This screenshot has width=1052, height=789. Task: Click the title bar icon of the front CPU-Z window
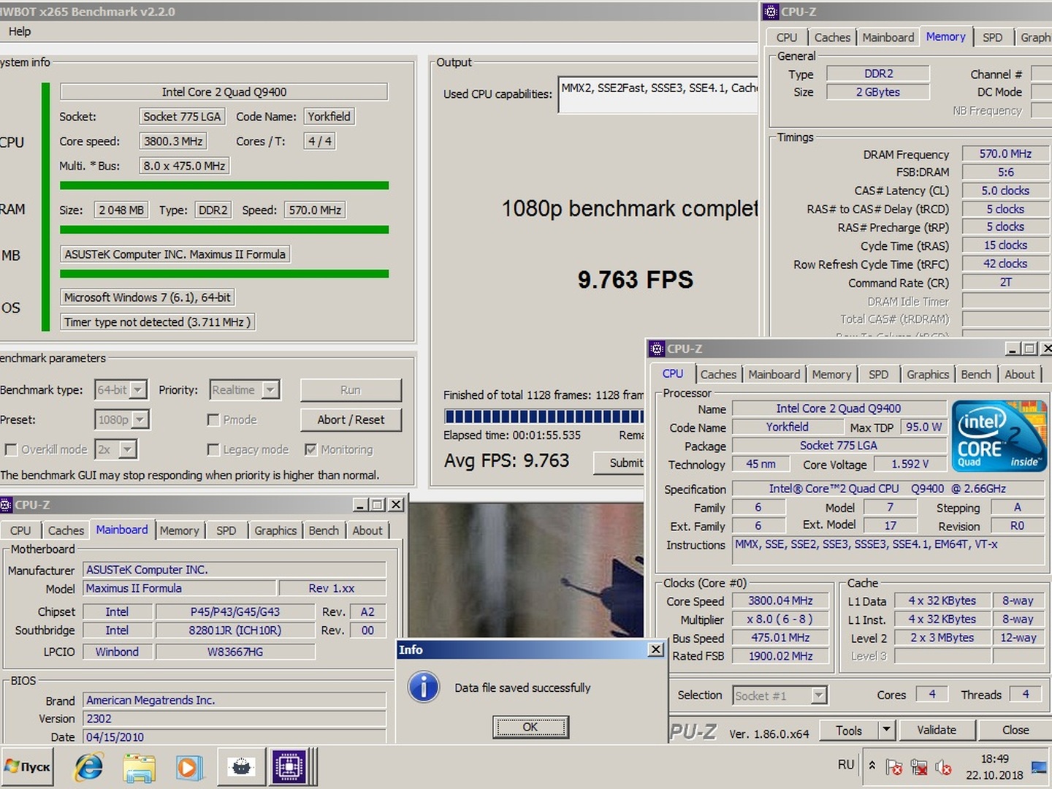(x=657, y=349)
